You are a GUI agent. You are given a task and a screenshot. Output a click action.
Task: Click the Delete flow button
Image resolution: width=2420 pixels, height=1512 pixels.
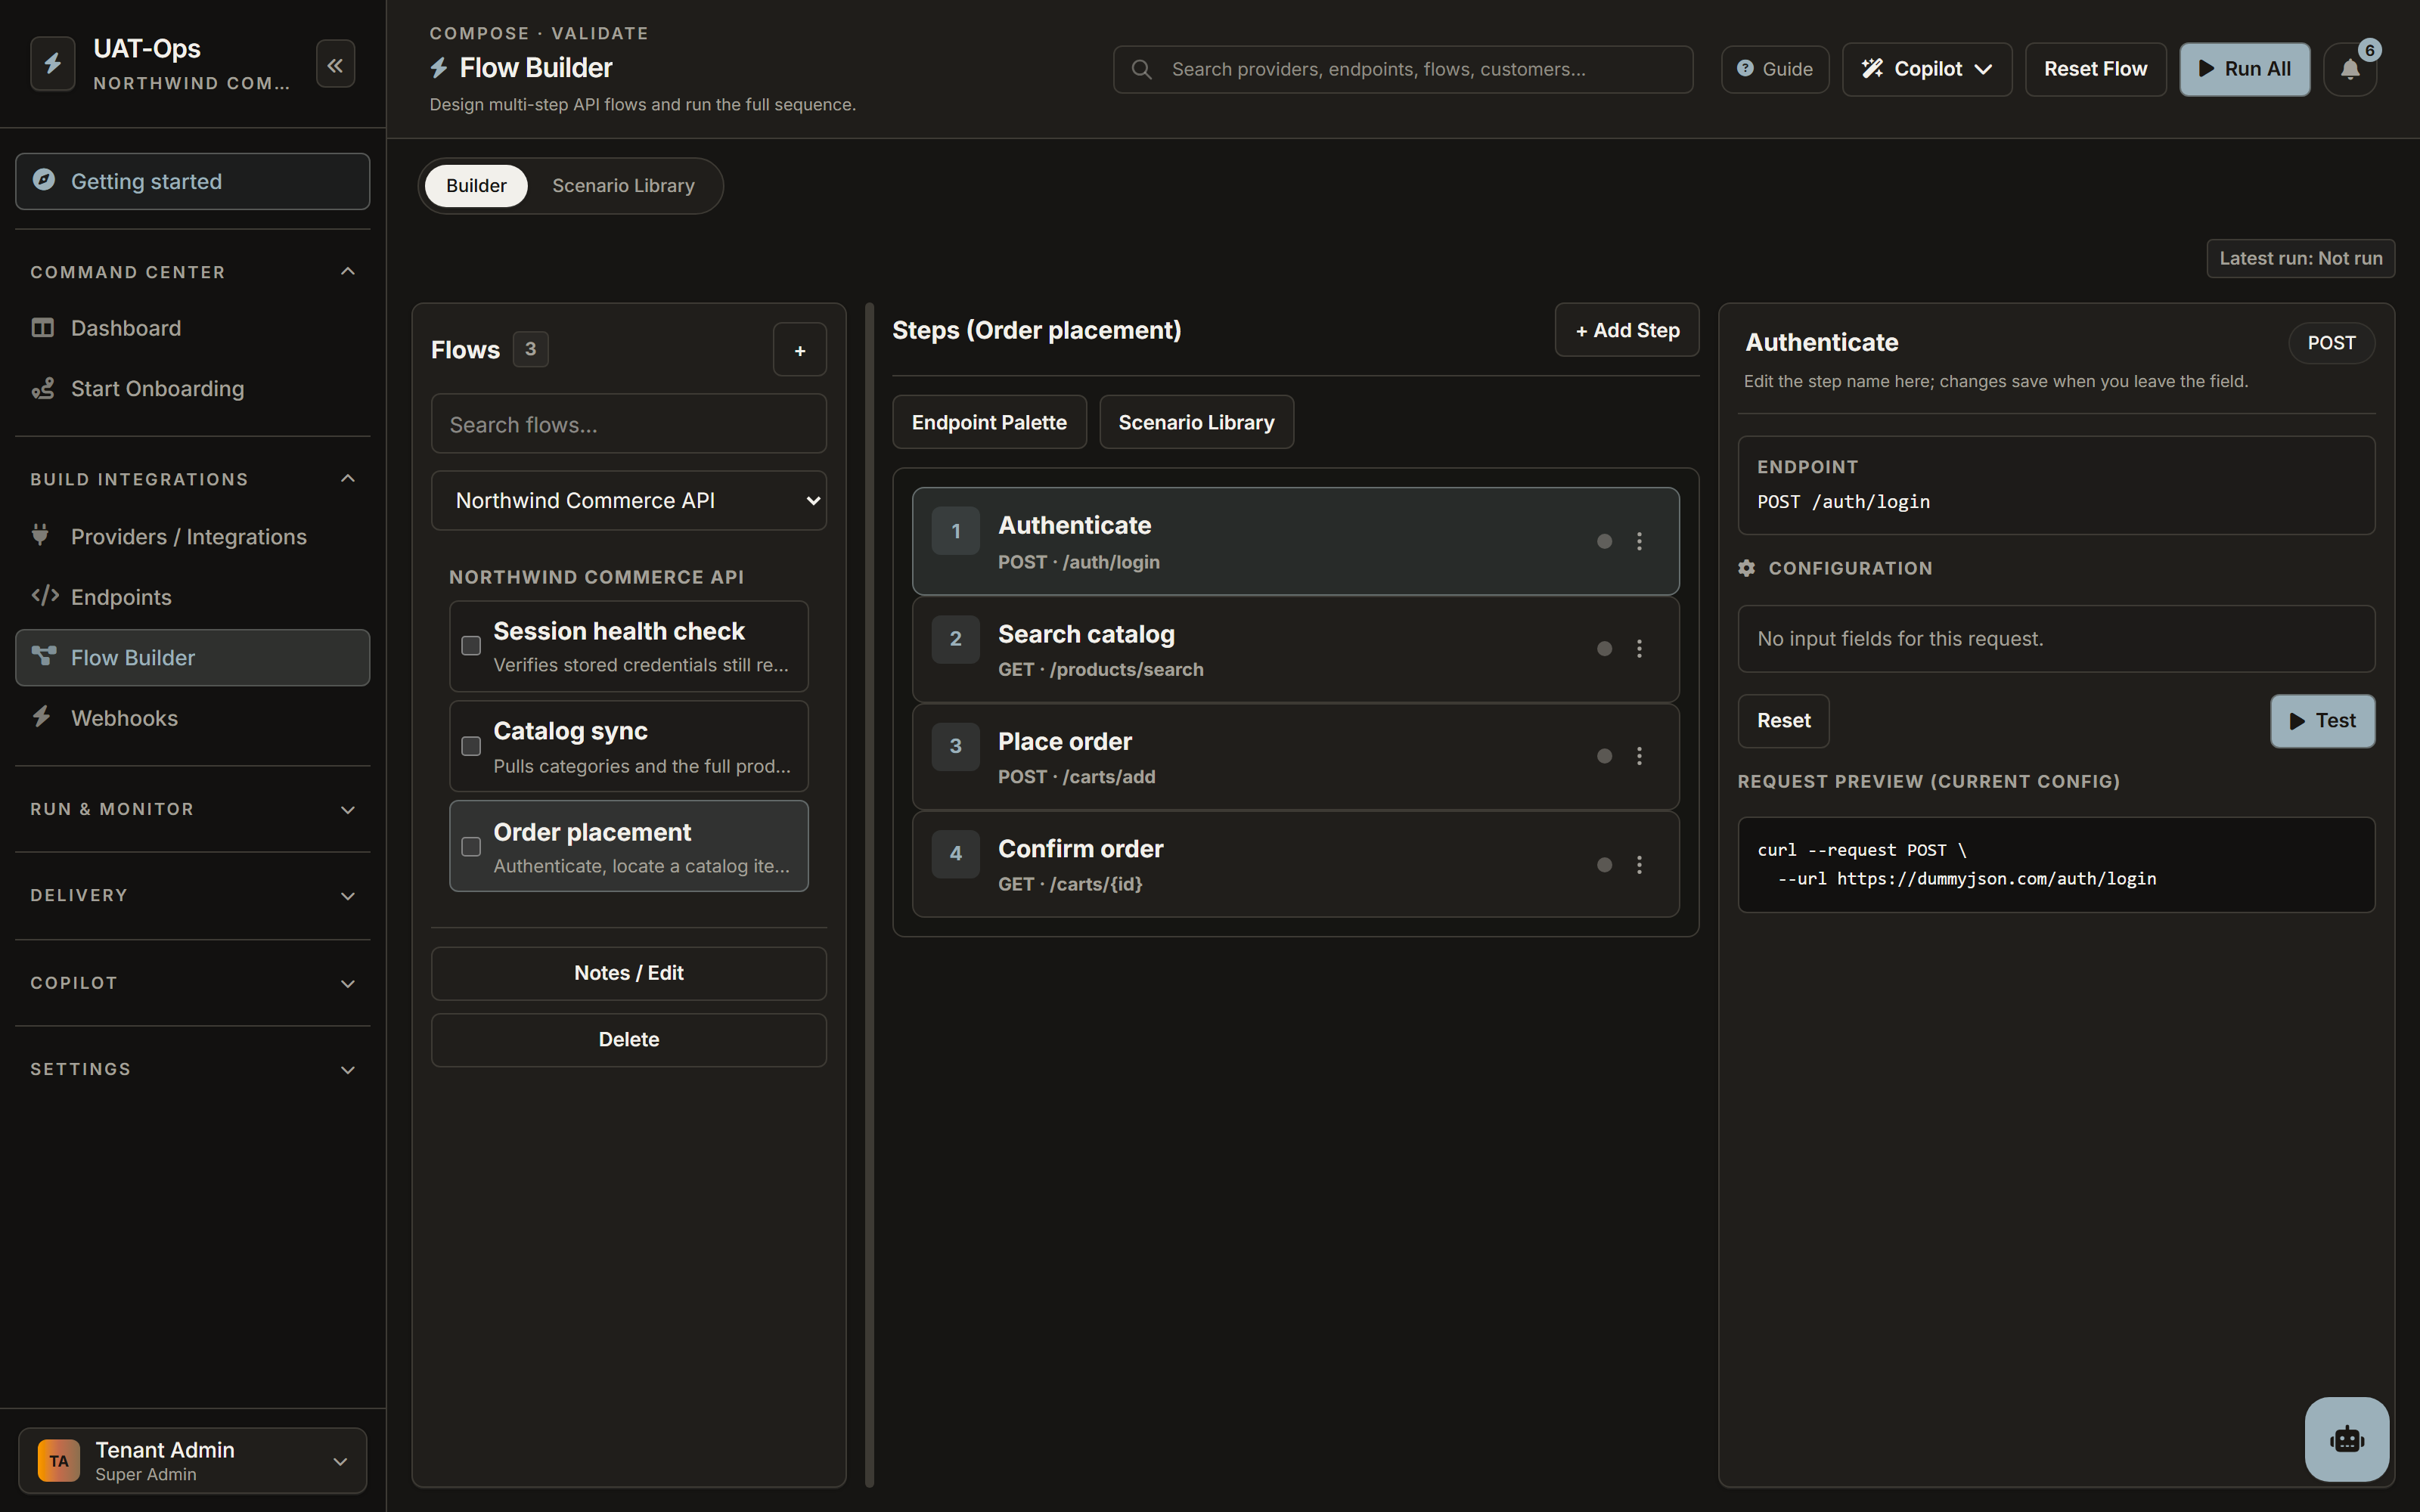click(629, 1040)
